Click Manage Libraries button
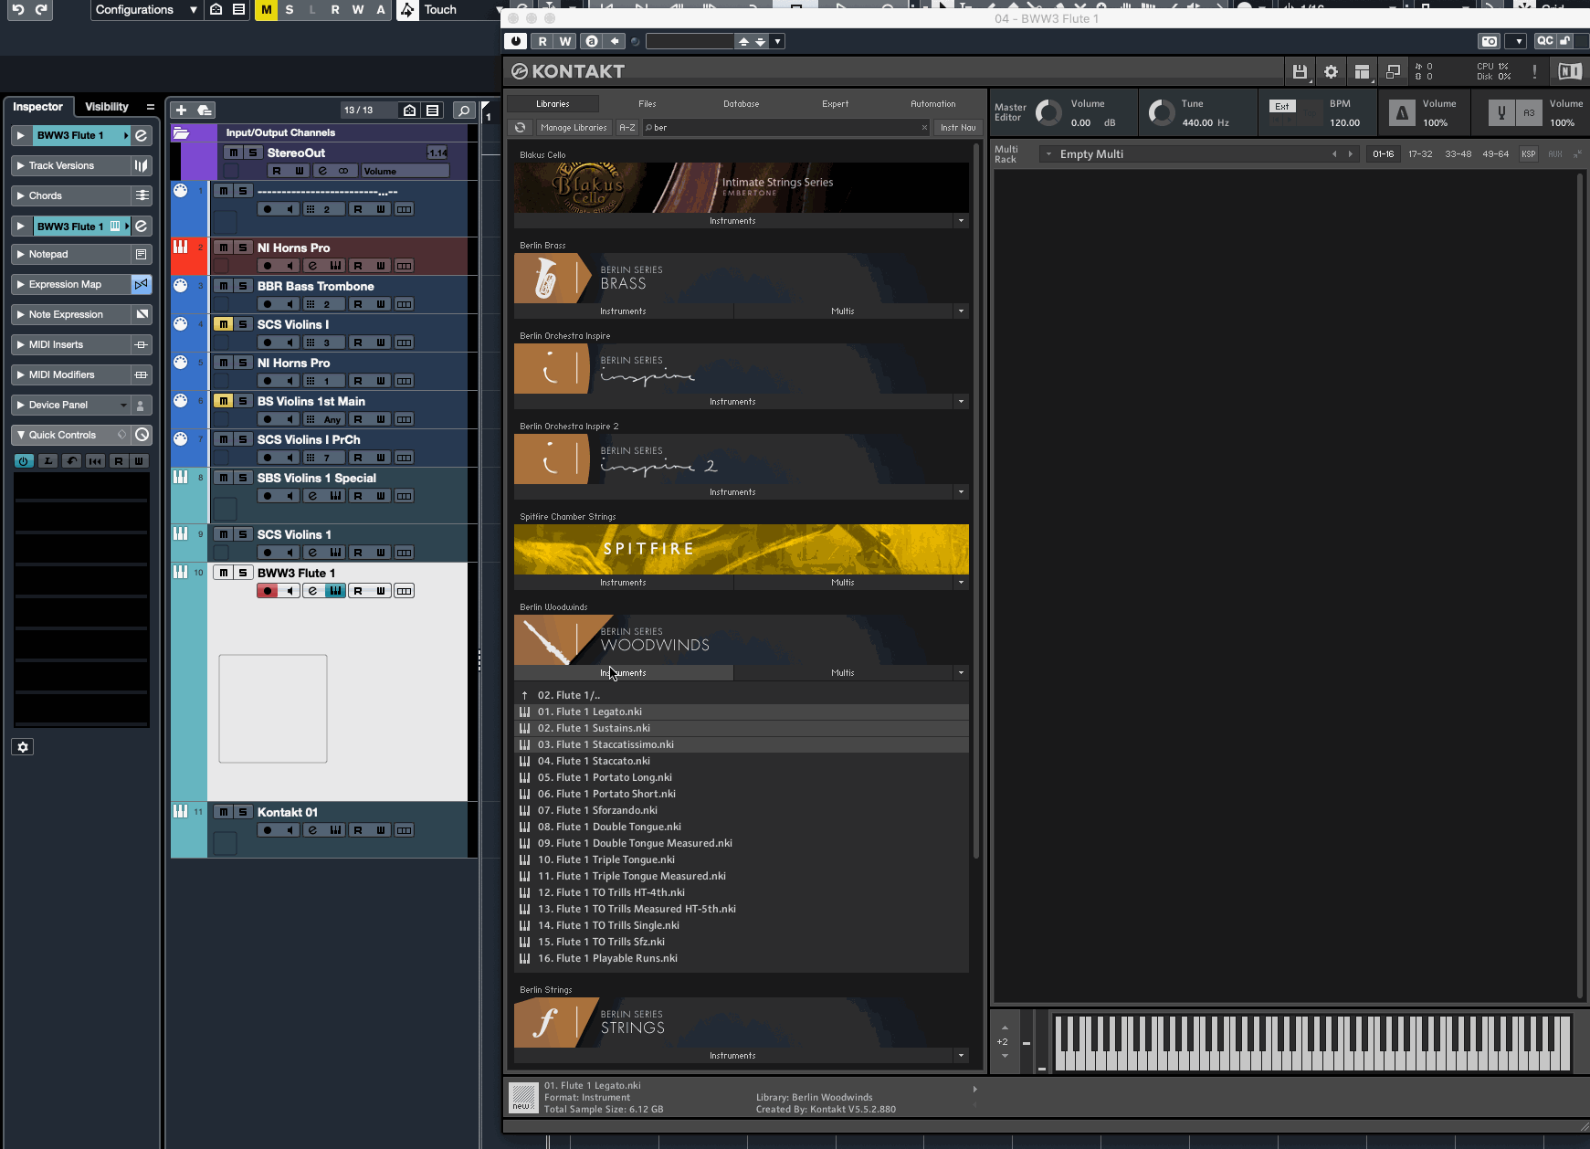Viewport: 1590px width, 1149px height. [x=574, y=128]
